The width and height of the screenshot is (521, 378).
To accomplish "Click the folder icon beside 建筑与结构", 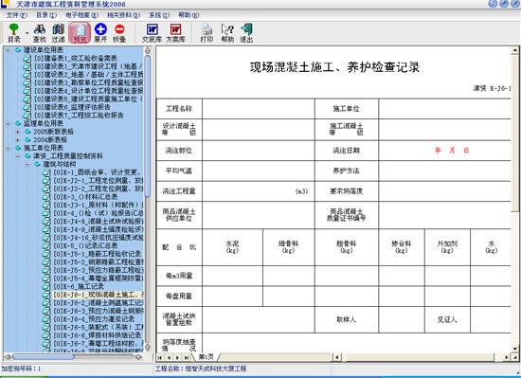I will coord(37,164).
